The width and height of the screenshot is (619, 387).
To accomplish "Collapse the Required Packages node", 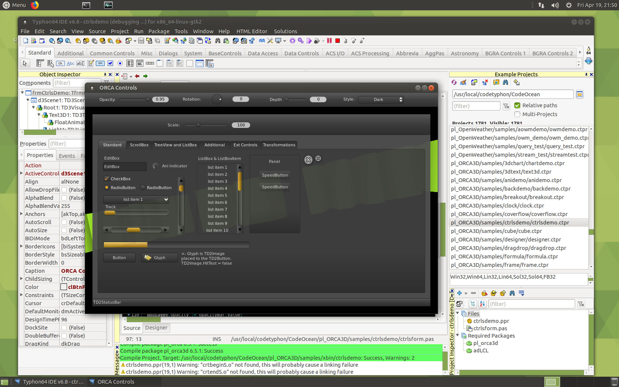I will (458, 335).
